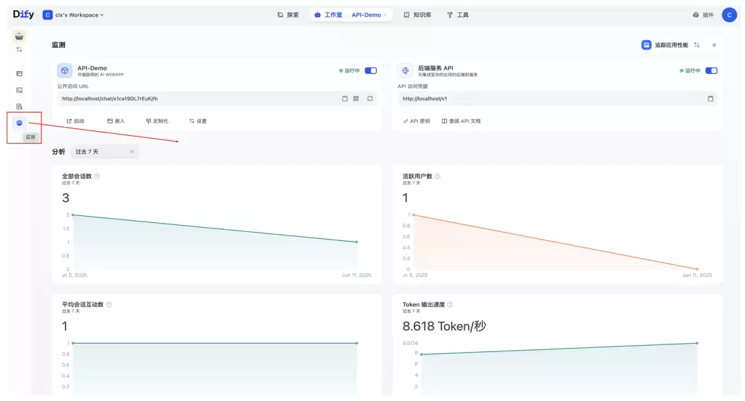Open 设置 settings for the web app
The height and width of the screenshot is (401, 745).
198,121
